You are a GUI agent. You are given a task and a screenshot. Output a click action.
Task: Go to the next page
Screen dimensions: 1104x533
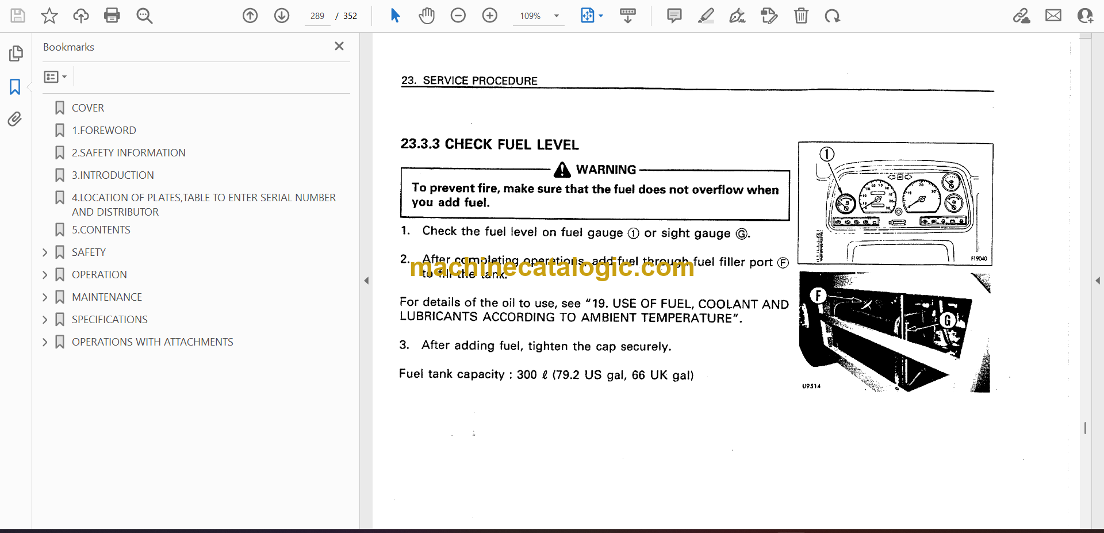pos(282,16)
